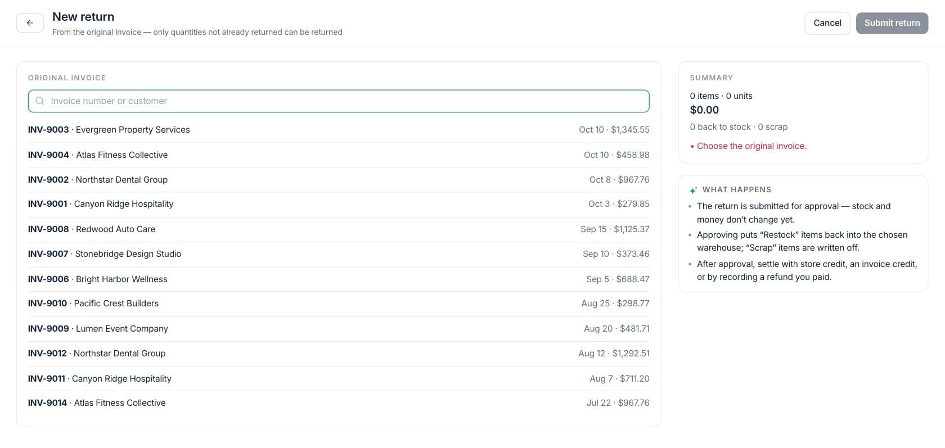Click the search magnifier icon
The image size is (945, 448).
point(40,101)
